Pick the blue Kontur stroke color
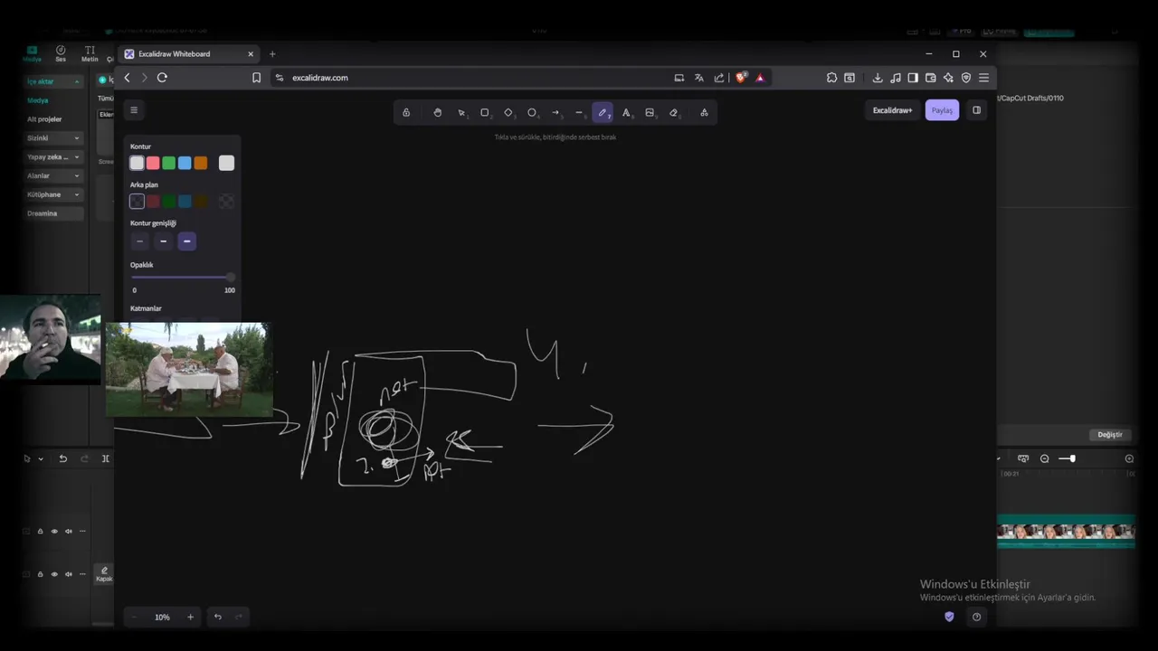Screen dimensions: 1158x651 [x=185, y=163]
